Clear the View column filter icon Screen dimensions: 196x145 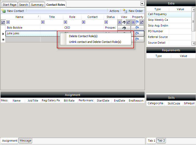click(128, 22)
